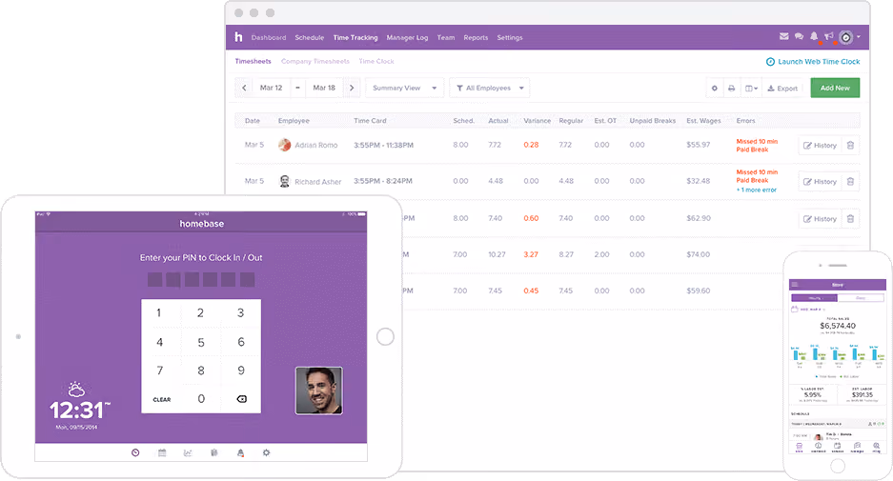Select the Time Clock sub-tab
Image resolution: width=893 pixels, height=481 pixels.
click(x=376, y=61)
